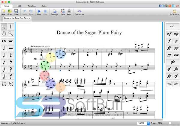Click the New score icon
Viewport: 180px width, 126px height.
click(x=3, y=12)
